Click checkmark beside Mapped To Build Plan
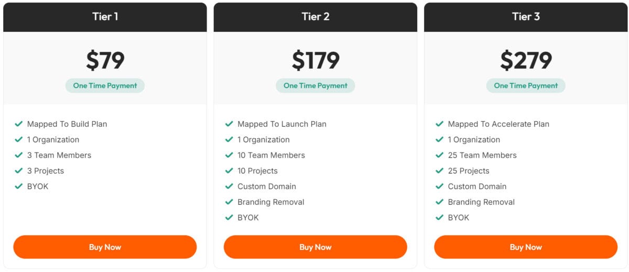The height and width of the screenshot is (272, 629). click(19, 124)
